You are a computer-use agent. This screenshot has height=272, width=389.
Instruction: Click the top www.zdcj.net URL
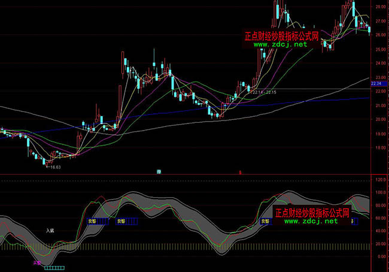(x=282, y=44)
